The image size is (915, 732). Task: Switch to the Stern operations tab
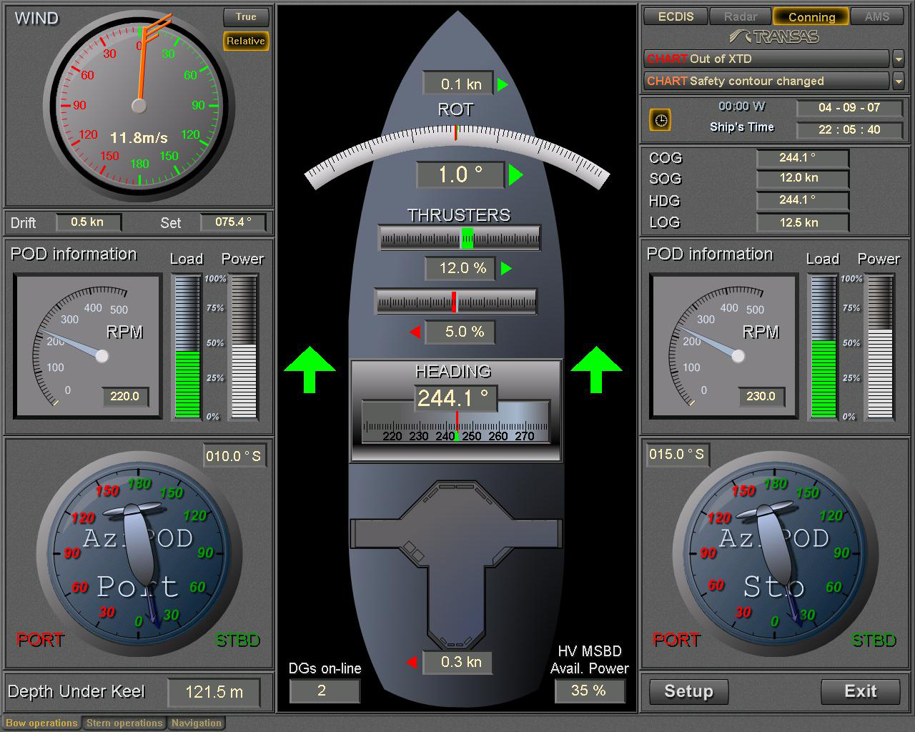pos(124,723)
